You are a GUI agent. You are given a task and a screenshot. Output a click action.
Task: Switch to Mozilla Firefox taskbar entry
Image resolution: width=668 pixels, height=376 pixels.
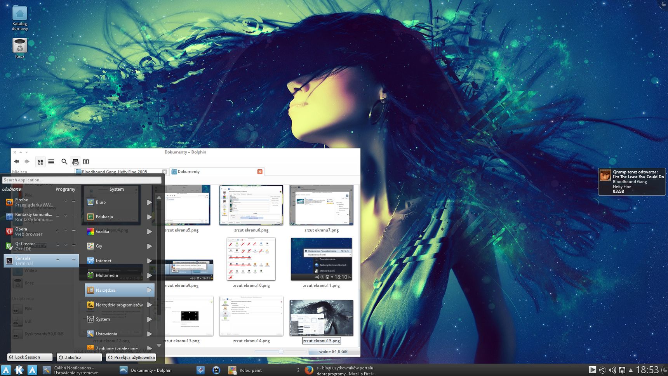(x=340, y=370)
